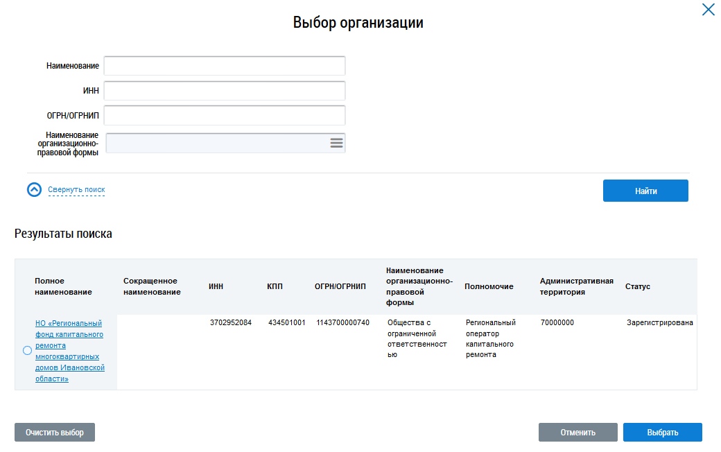This screenshot has width=721, height=452.
Task: Click the Статус column header
Action: [x=637, y=286]
